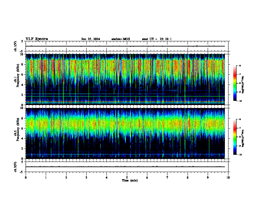This screenshot has width=257, height=199.
Task: Select the date text "Jan. 25, 2024"
Action: 91,39
